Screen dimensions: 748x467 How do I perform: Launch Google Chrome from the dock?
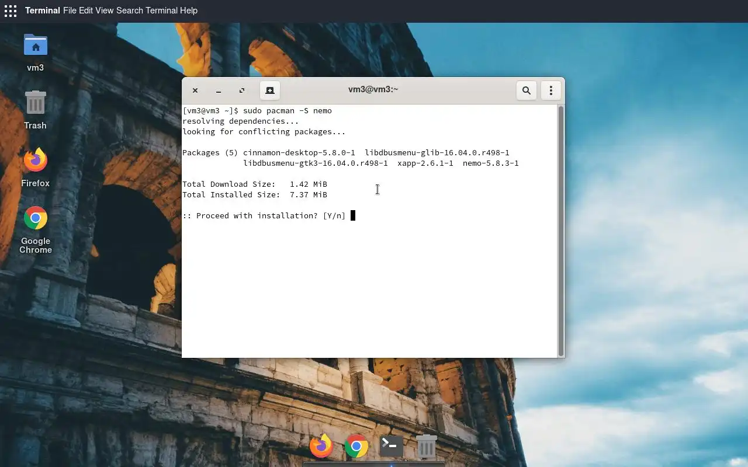(x=356, y=447)
